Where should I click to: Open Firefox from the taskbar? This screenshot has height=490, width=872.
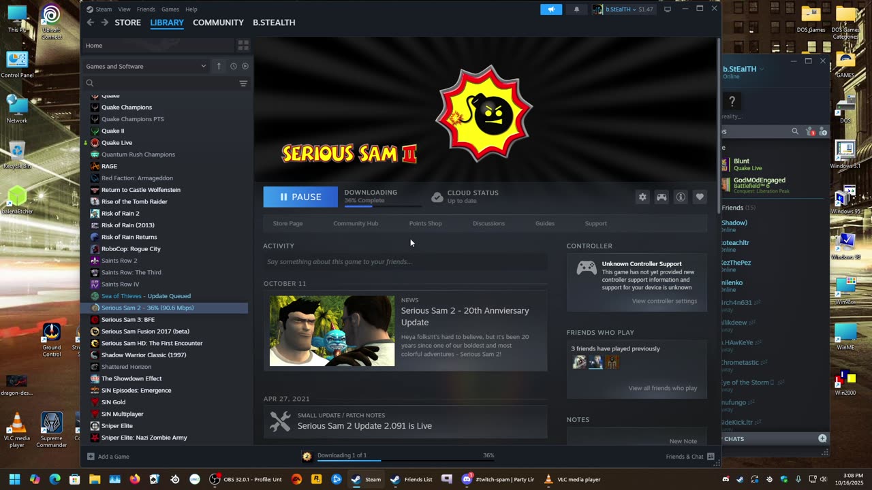[135, 479]
